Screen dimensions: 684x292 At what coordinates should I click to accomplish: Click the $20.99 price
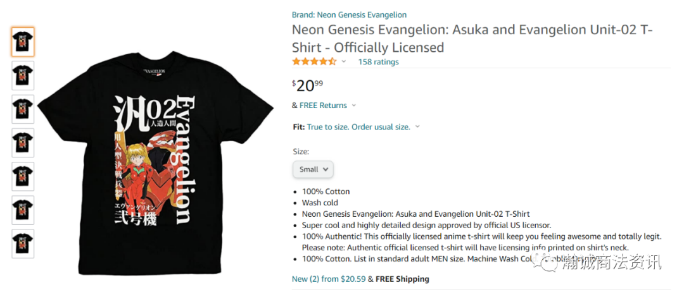pos(307,85)
